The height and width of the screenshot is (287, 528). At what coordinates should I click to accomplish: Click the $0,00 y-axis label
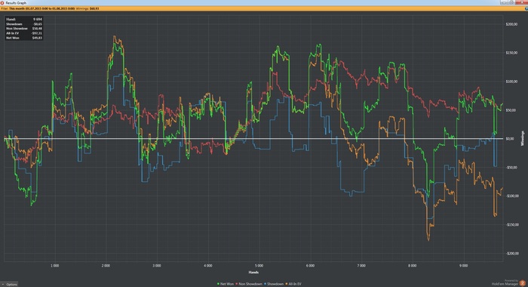click(510, 139)
